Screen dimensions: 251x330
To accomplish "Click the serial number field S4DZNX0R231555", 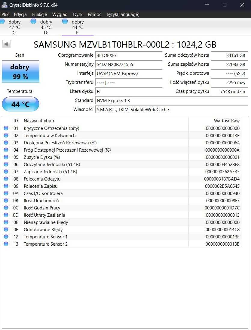I will click(129, 64).
